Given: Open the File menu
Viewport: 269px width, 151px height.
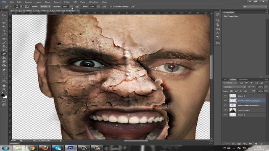Looking at the screenshot, I should coord(12,2).
